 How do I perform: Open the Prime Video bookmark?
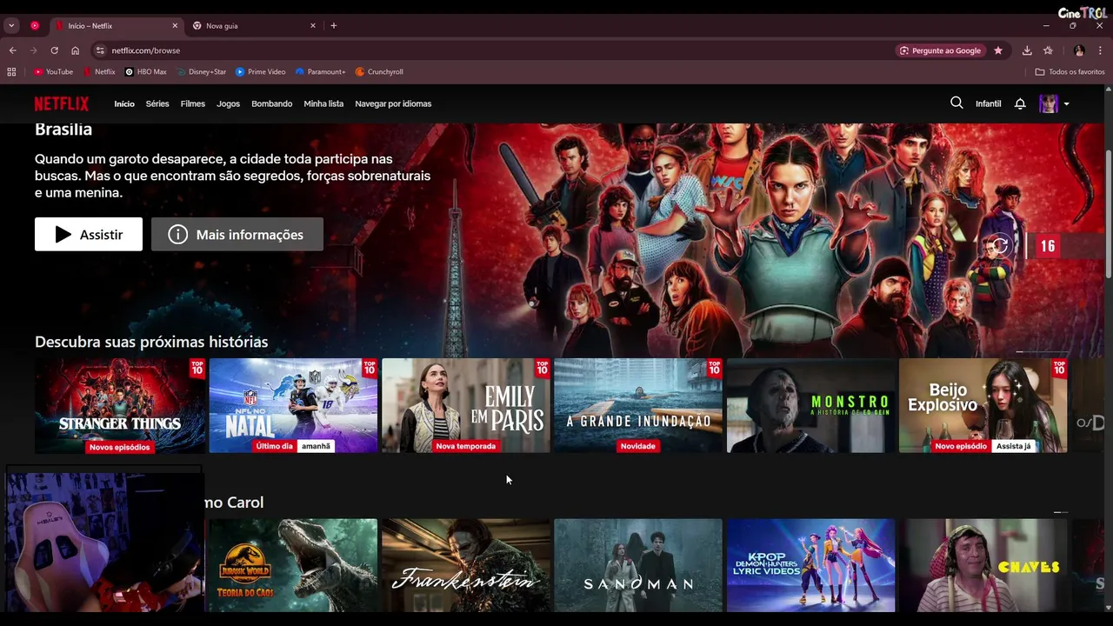tap(260, 71)
